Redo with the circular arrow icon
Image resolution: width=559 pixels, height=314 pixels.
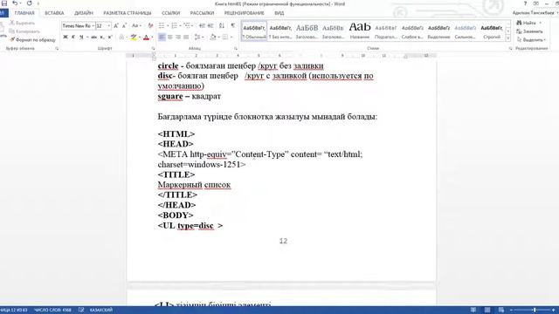click(29, 3)
